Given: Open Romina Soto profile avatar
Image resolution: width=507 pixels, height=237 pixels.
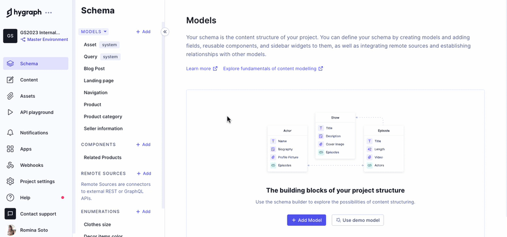Looking at the screenshot, I should point(11,230).
